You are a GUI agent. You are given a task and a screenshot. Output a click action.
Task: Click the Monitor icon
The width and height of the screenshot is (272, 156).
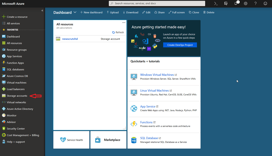4,115
